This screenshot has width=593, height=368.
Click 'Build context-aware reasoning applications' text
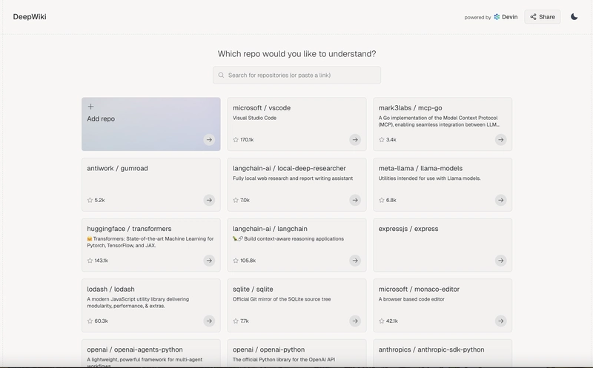coord(294,238)
